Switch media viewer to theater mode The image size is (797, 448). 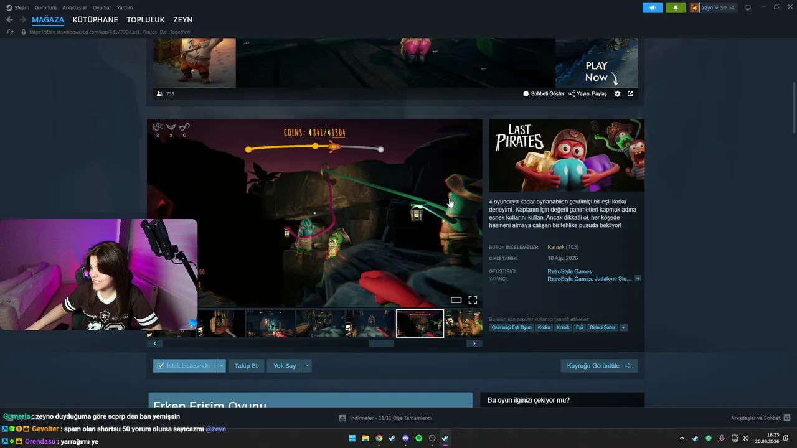(x=456, y=300)
